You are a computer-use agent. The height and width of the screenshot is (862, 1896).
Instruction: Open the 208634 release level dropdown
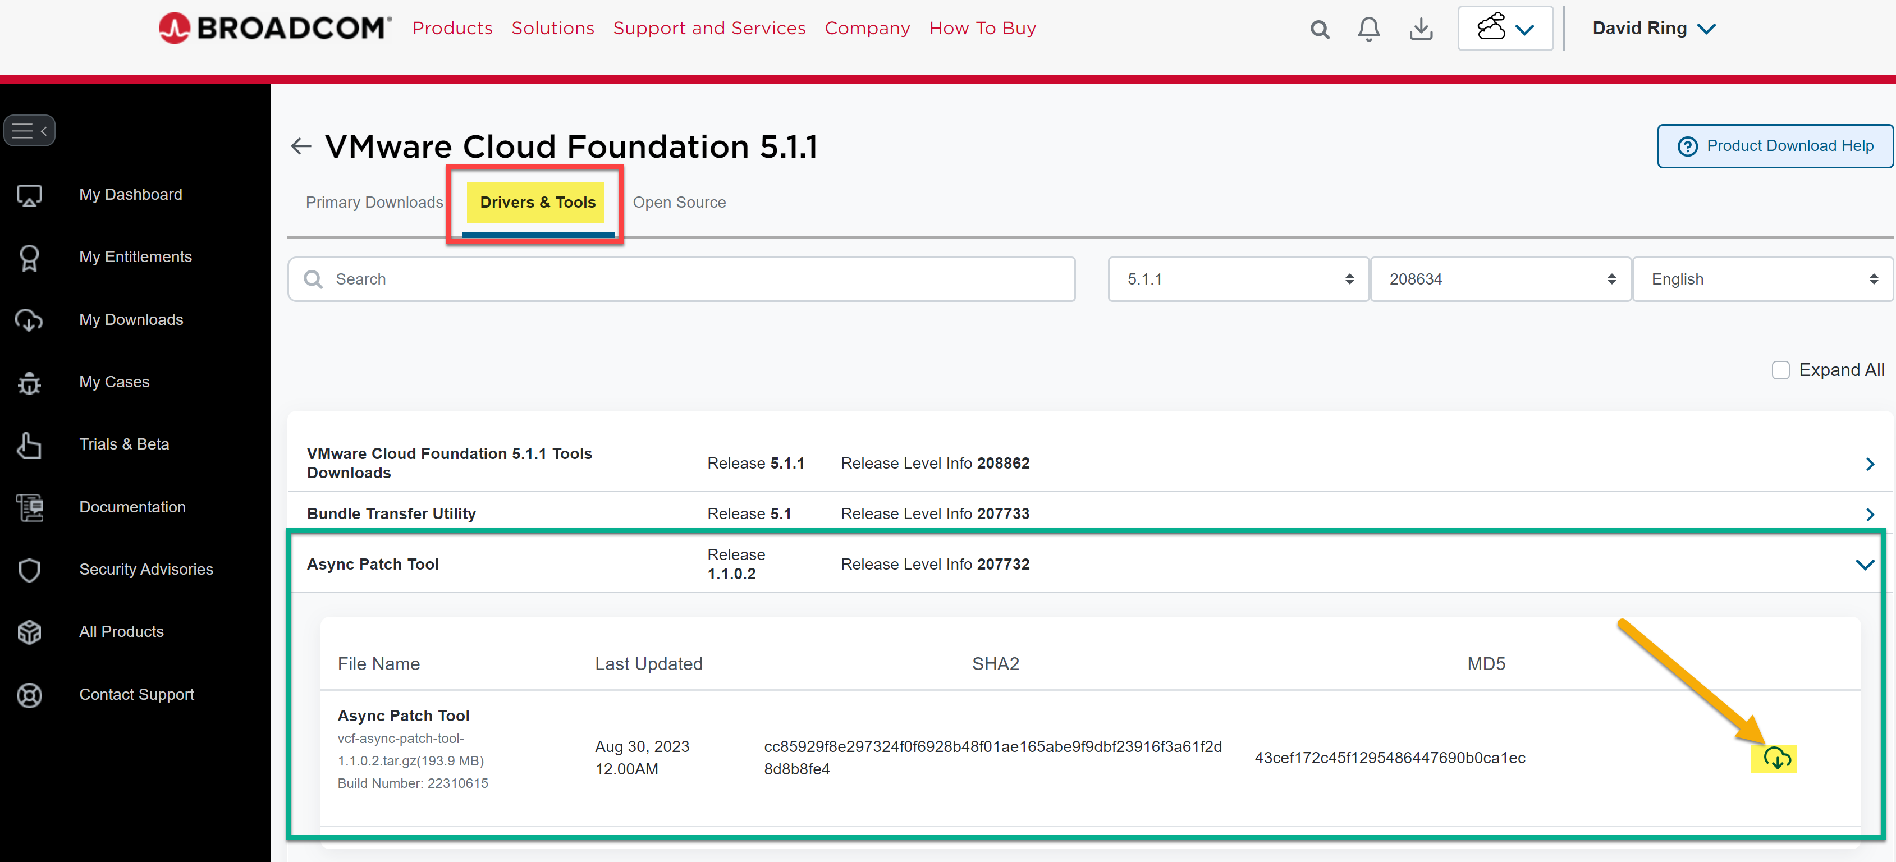pos(1500,279)
